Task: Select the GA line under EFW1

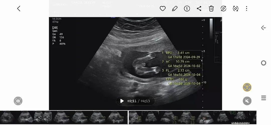Action: tap(184, 84)
